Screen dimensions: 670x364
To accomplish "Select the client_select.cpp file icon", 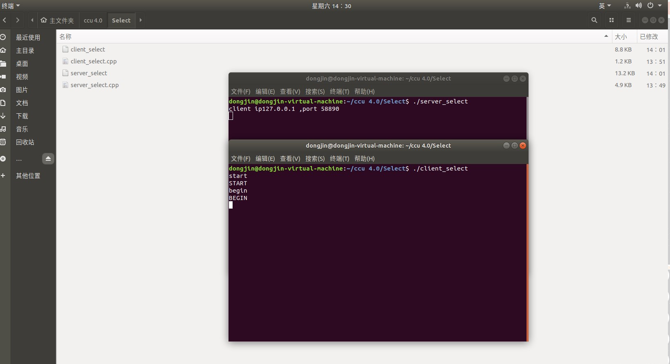I will coord(65,61).
